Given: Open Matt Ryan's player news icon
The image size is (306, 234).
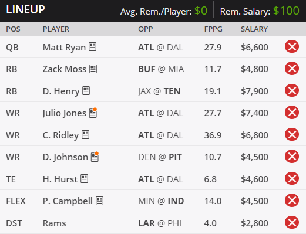Looking at the screenshot, I should pyautogui.click(x=92, y=47).
